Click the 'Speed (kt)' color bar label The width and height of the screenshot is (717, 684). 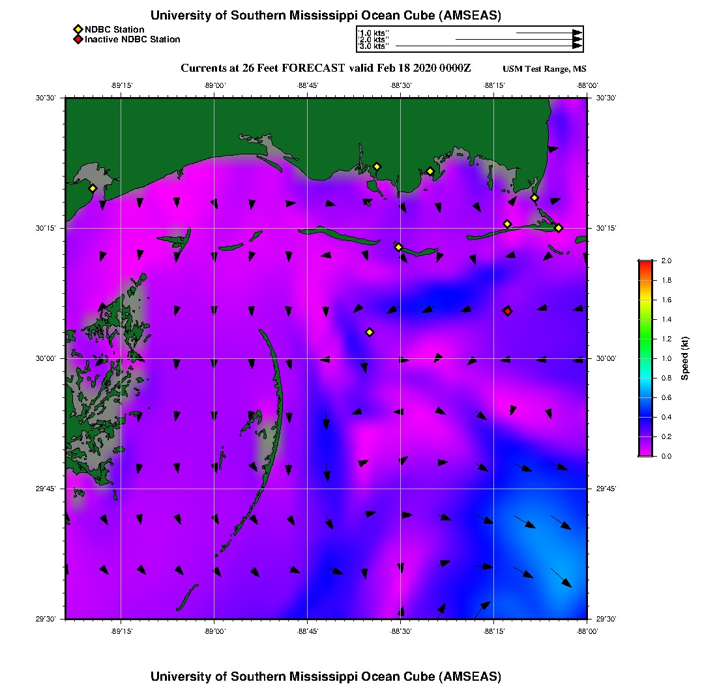click(684, 358)
